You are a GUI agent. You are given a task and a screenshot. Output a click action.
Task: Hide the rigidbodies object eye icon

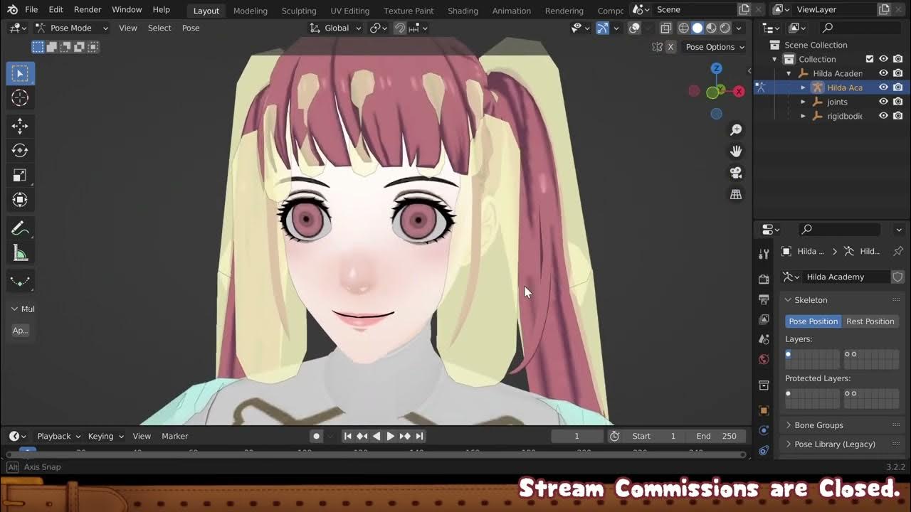point(883,116)
